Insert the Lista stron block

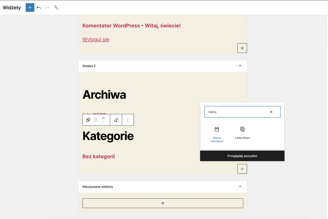pos(242,133)
